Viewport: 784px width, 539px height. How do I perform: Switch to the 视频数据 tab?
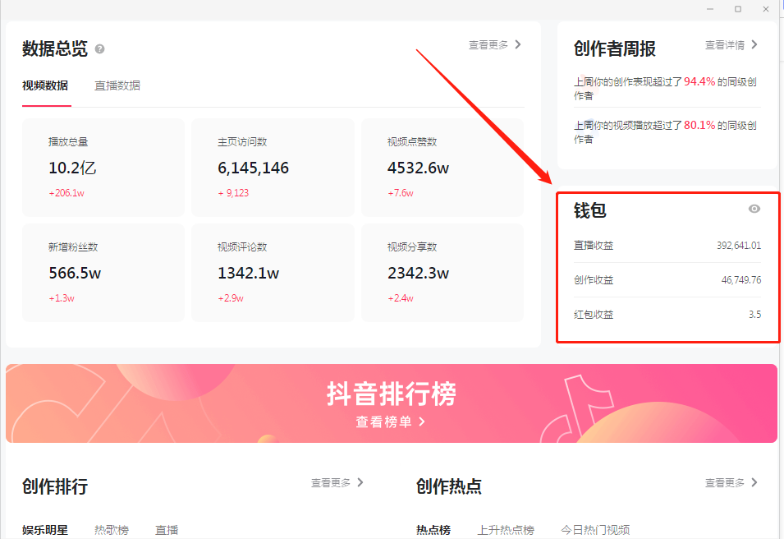[x=45, y=85]
